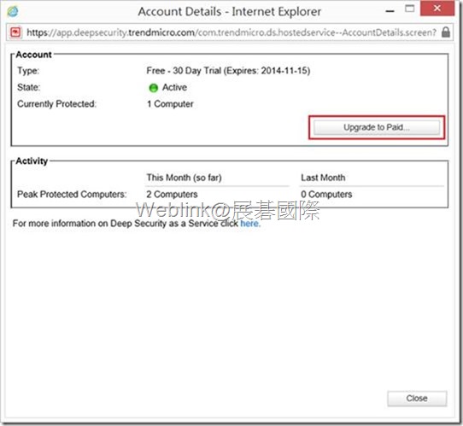This screenshot has height=426, width=463.
Task: Close the window with the red X button
Action: pyautogui.click(x=437, y=9)
